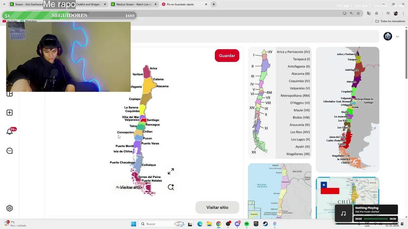The width and height of the screenshot is (408, 229).
Task: Open the Chile flag map pin
Action: click(x=347, y=198)
